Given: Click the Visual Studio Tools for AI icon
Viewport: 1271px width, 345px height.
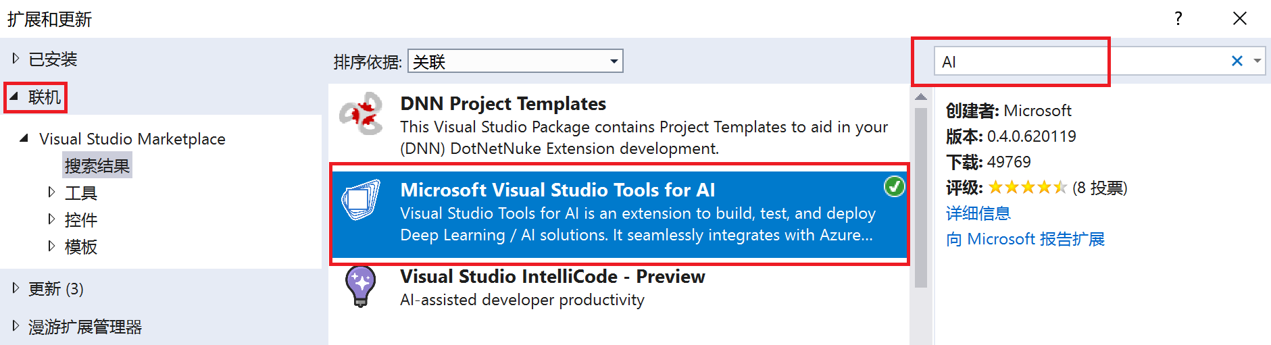Looking at the screenshot, I should coord(361,200).
